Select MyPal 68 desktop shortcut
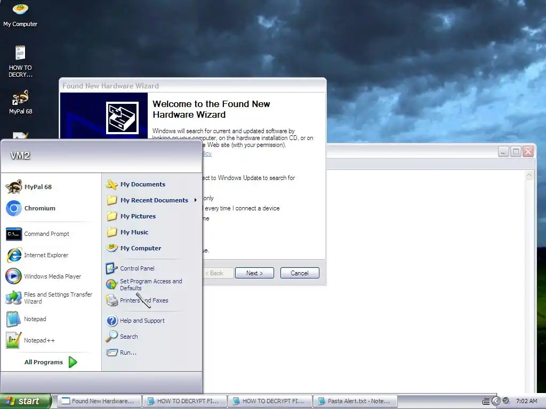 (x=20, y=102)
